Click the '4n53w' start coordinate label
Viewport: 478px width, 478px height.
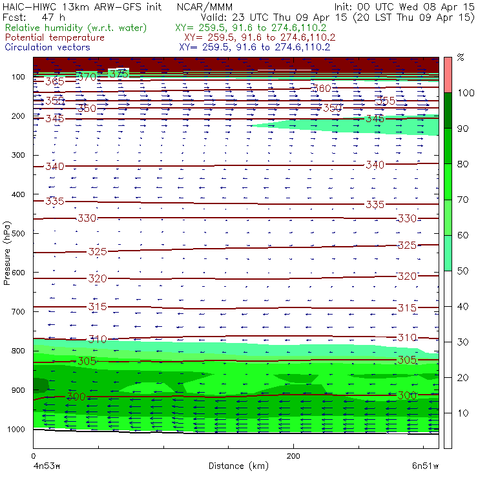(x=47, y=466)
